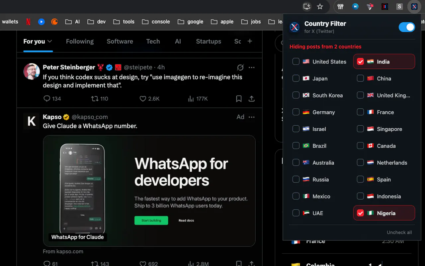
Task: Click the Indonesia label in filter list
Action: [x=389, y=197]
